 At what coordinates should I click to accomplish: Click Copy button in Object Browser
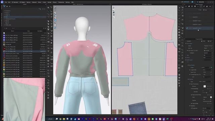click(205, 10)
